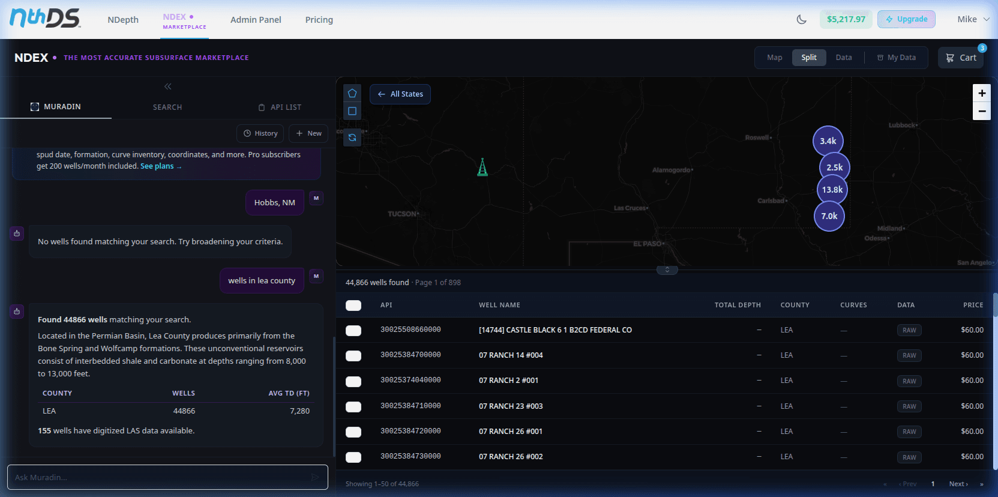
Task: Check the CASTLE BLACK 6 1 row checkbox
Action: [x=353, y=331]
